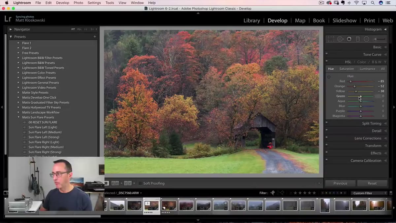Collapse Matts Sun Flare Presets folder
This screenshot has width=396, height=223.
click(18, 117)
